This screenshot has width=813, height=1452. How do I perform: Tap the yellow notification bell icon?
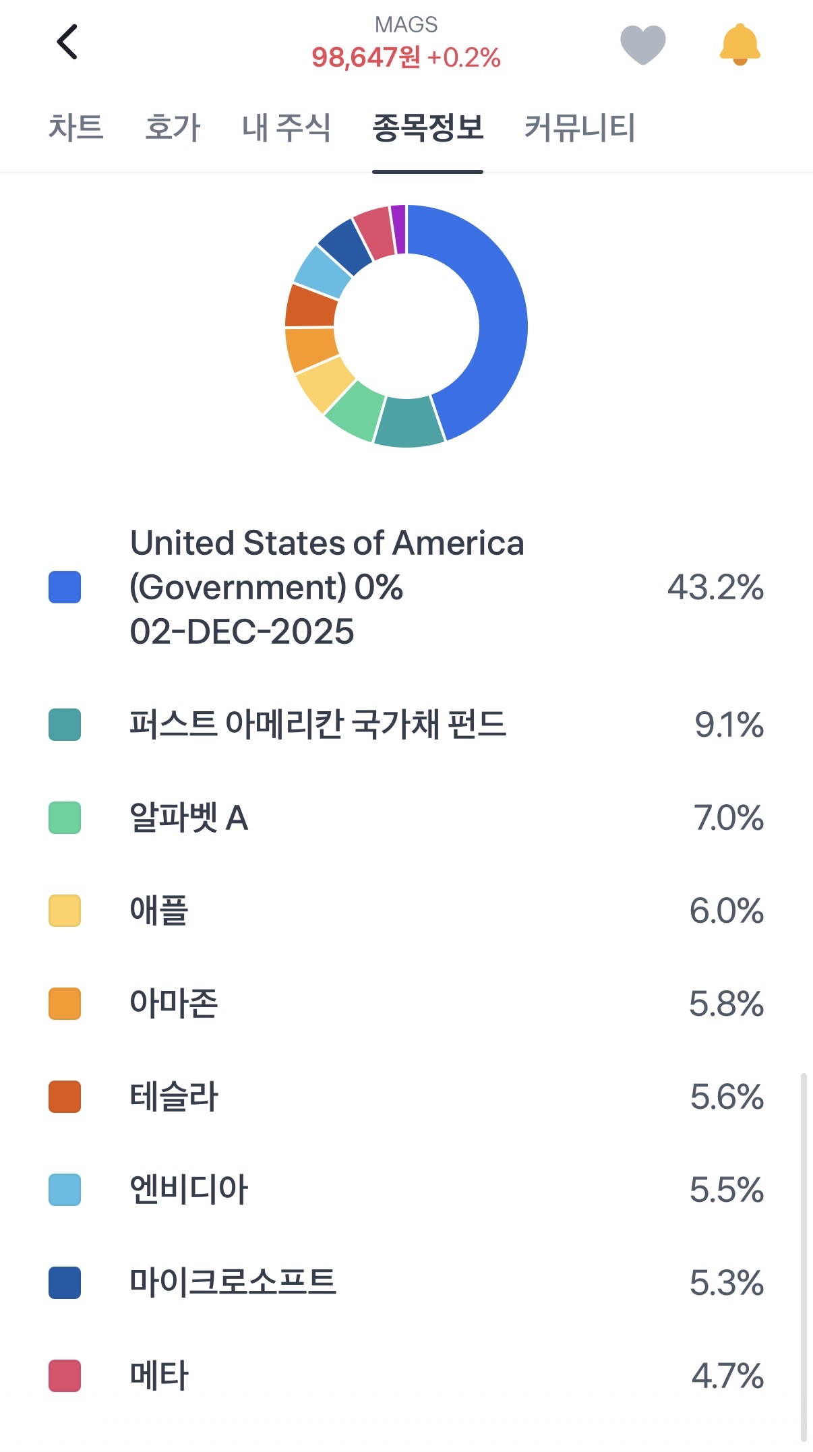(x=740, y=44)
